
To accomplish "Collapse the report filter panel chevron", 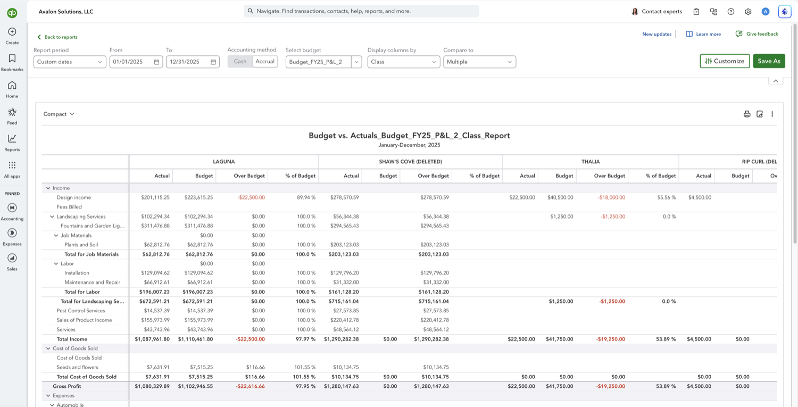I will [776, 81].
